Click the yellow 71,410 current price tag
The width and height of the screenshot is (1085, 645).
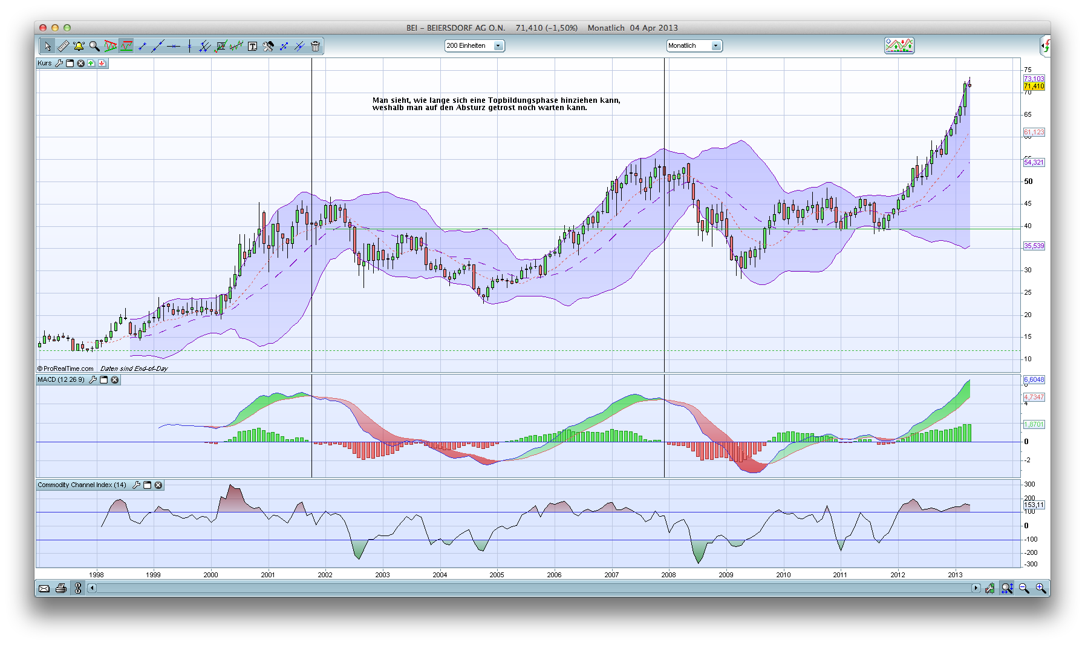(1034, 87)
